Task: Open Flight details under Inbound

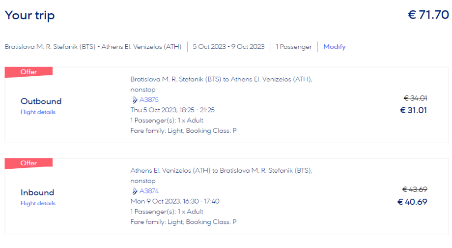Action: [38, 203]
